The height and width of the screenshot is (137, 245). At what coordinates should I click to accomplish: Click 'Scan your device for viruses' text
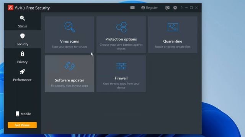(70, 47)
